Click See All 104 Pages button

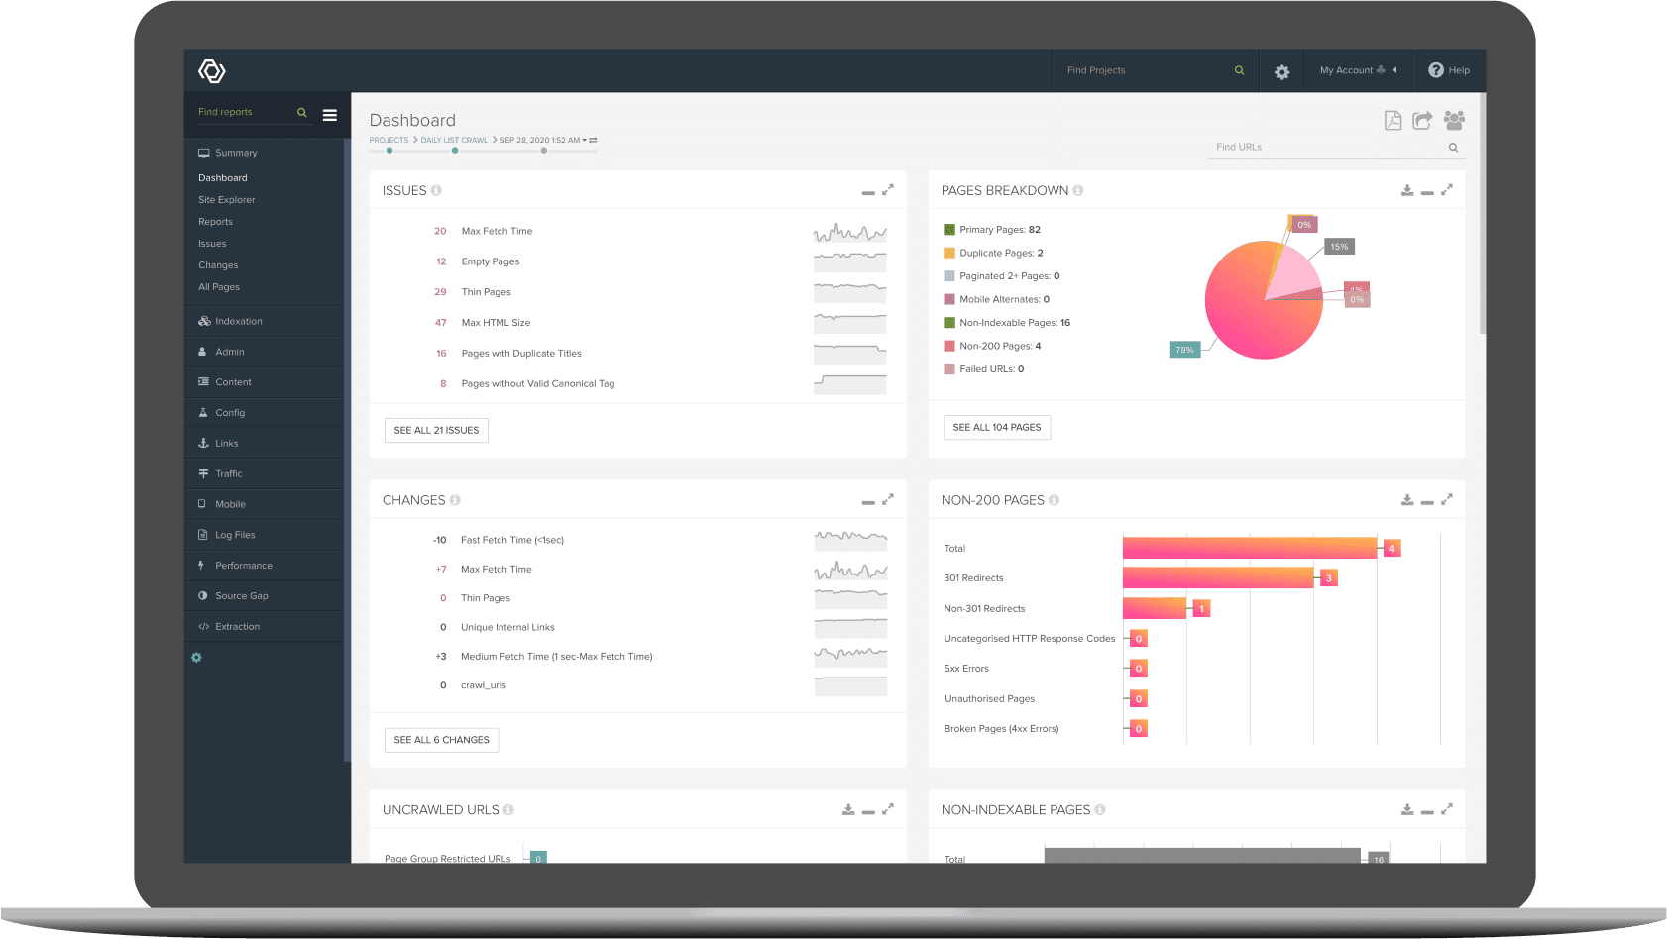click(996, 427)
